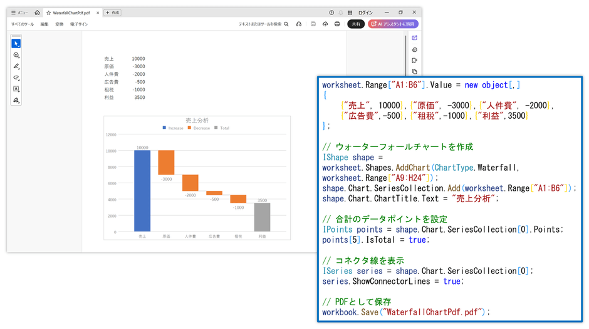Viewport: 589px width, 329px height.
Task: Click the AI アシスタントに質問 button
Action: click(x=393, y=24)
